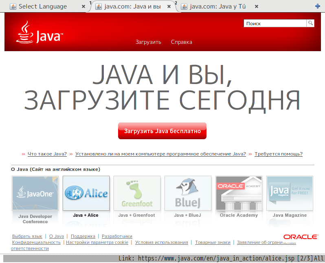The height and width of the screenshot is (263, 325).
Task: Open Поддержка footer link
Action: click(x=83, y=236)
